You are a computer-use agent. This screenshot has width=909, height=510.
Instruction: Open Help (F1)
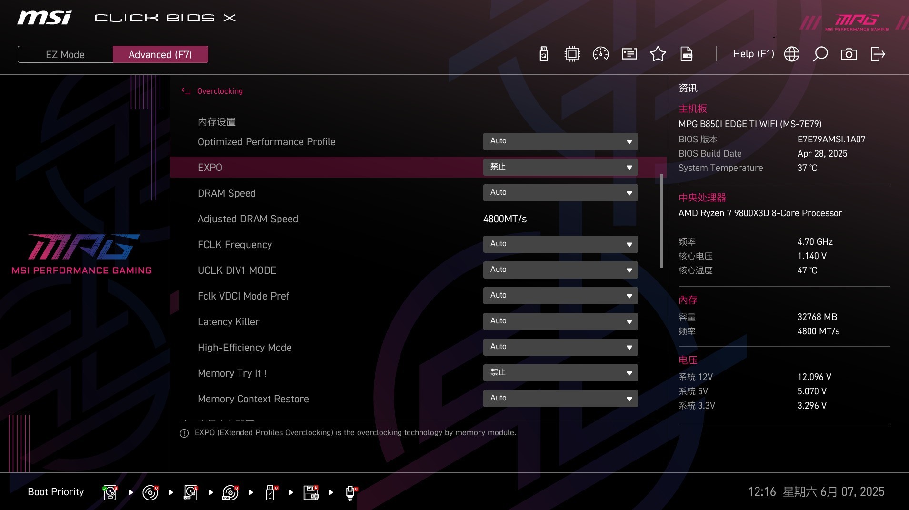coord(754,54)
